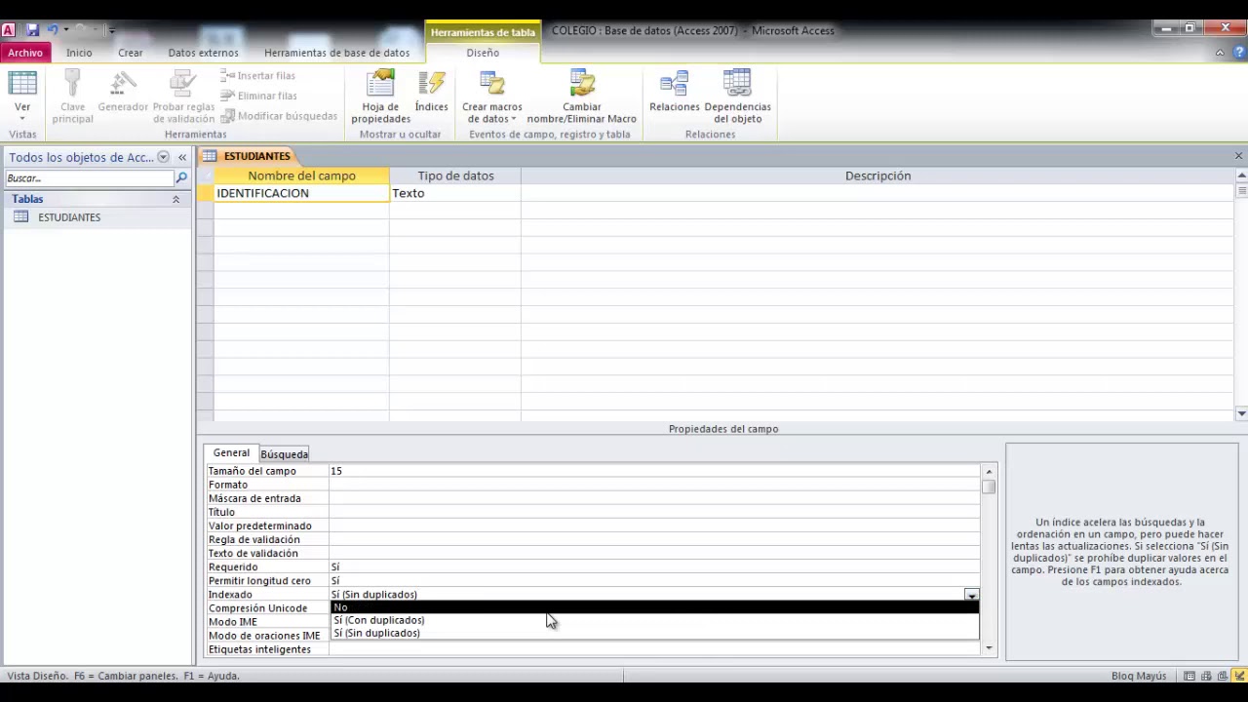Switch to PivotChart view from status bar
Image resolution: width=1248 pixels, height=702 pixels.
(1223, 676)
